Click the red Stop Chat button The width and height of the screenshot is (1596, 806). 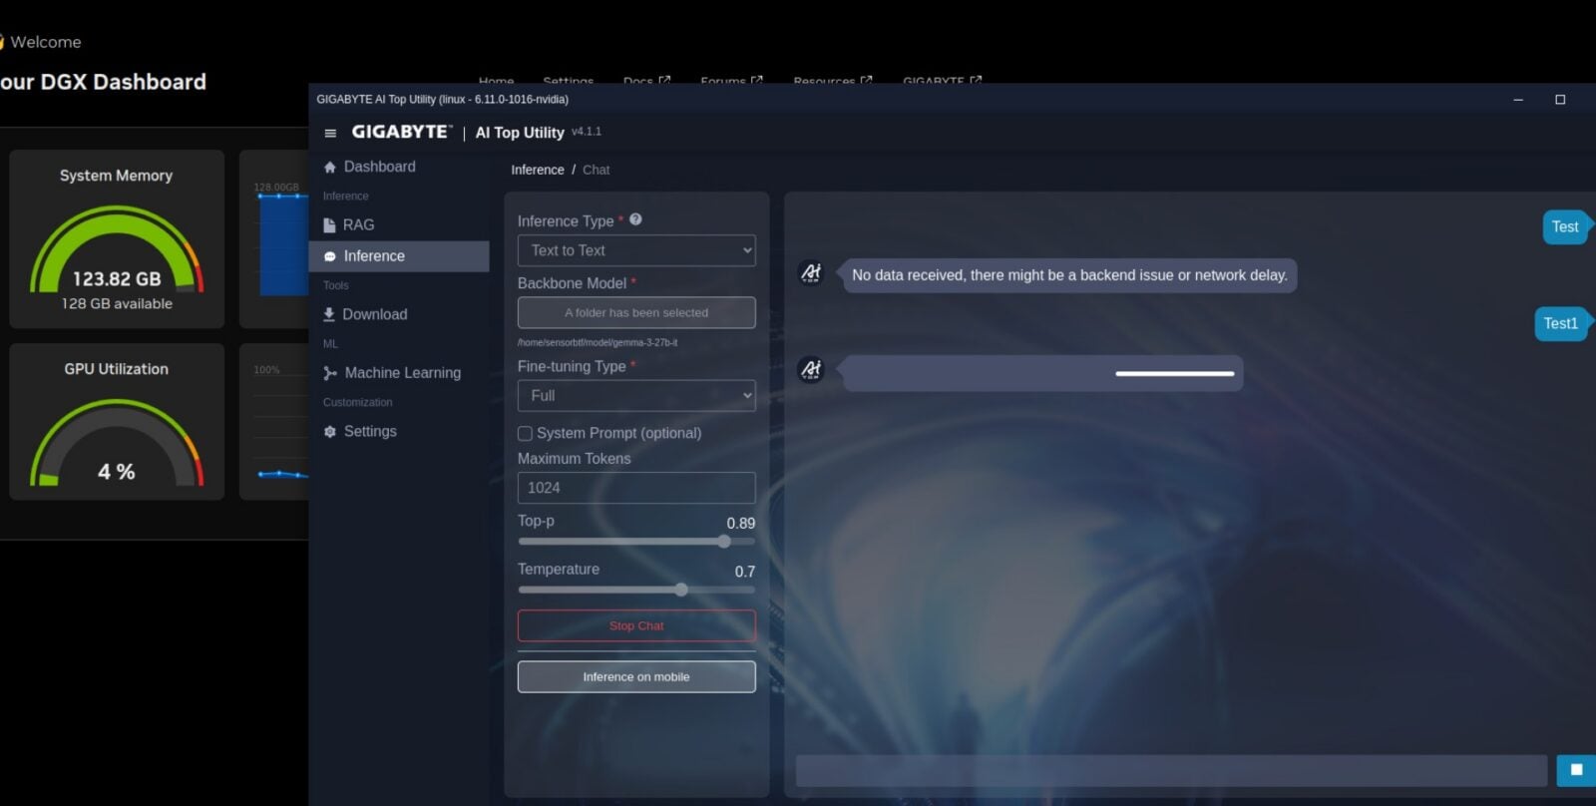(x=635, y=625)
